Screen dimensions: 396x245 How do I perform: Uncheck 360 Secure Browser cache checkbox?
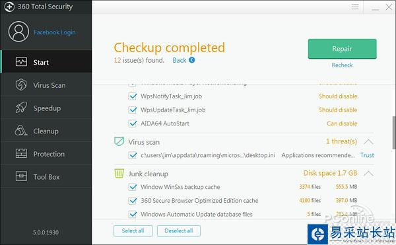(x=133, y=201)
